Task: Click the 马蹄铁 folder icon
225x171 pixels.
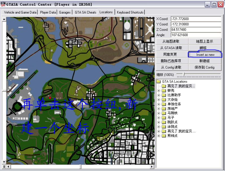Action: pyautogui.click(x=164, y=113)
